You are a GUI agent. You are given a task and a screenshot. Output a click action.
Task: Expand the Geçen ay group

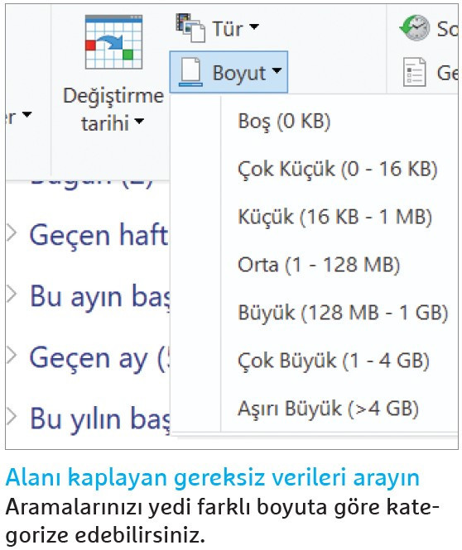tap(12, 355)
